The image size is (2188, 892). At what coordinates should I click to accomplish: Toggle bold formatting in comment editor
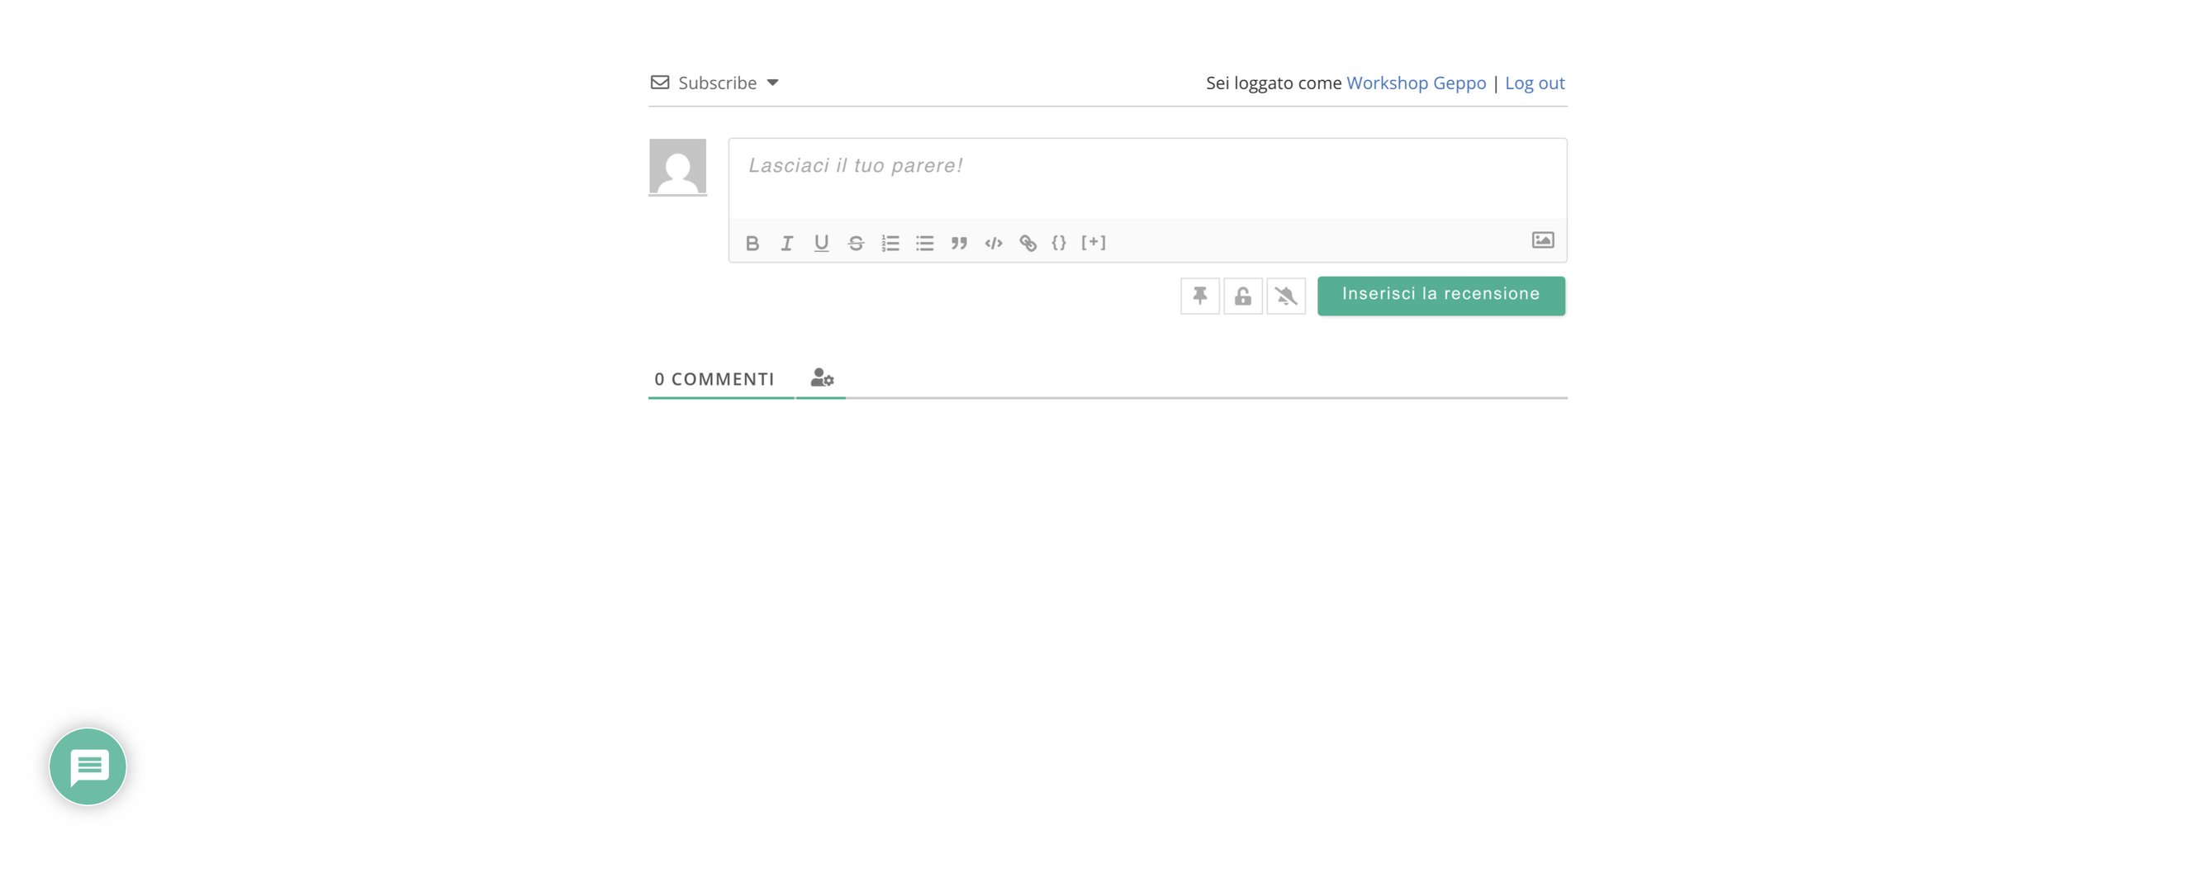point(752,243)
